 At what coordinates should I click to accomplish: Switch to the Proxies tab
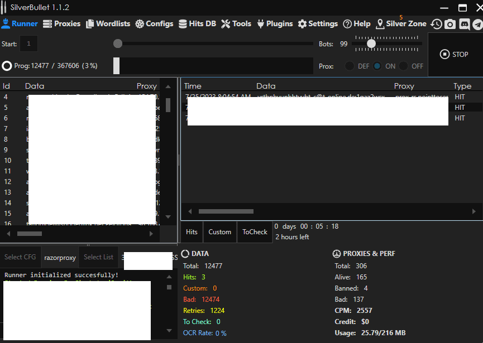pos(61,24)
